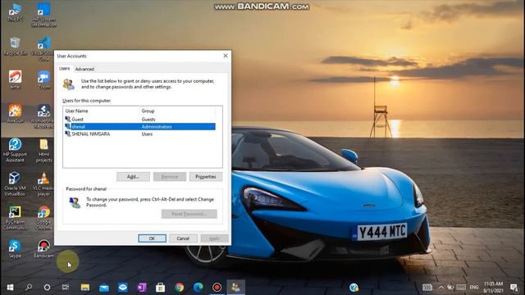This screenshot has width=525, height=295.
Task: Open Microsoft Edge from taskbar
Action: click(x=199, y=288)
